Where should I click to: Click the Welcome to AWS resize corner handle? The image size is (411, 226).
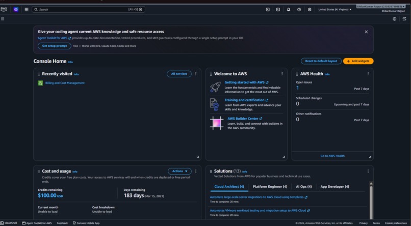pyautogui.click(x=284, y=157)
